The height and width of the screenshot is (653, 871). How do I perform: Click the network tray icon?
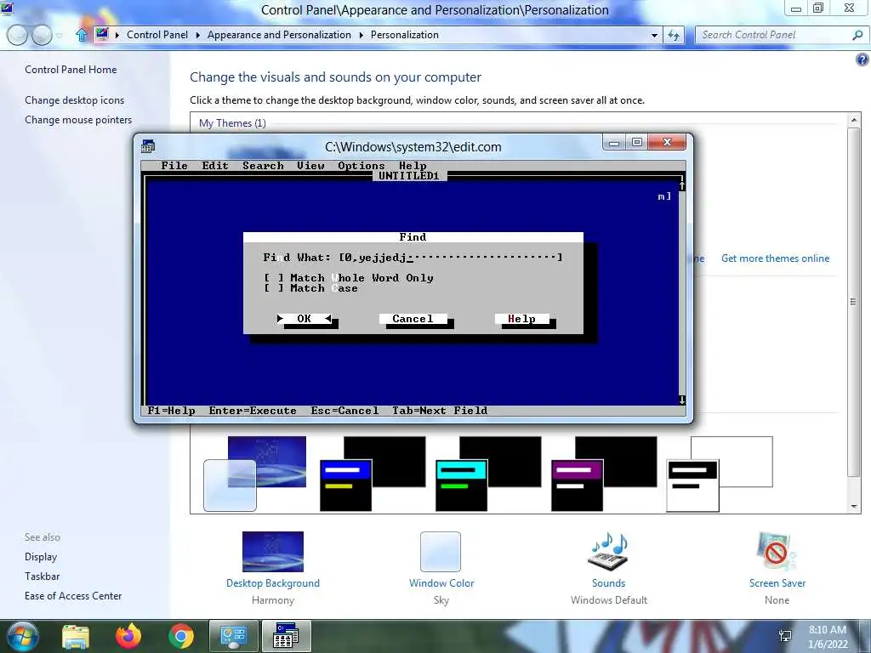[x=785, y=635]
